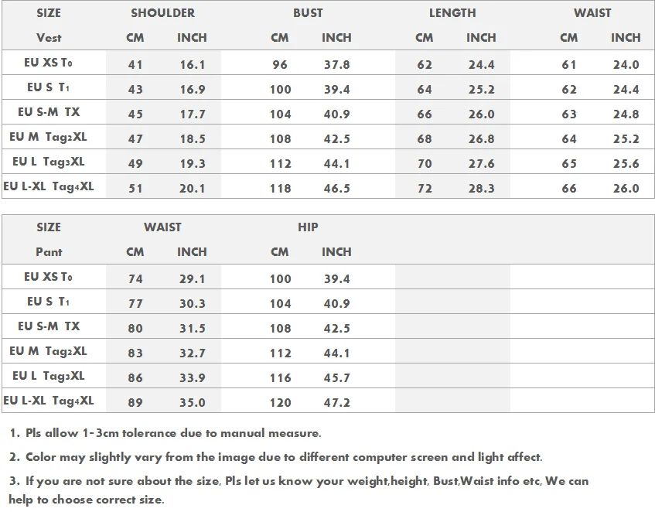
Task: Click the HIP column header
Action: [308, 227]
